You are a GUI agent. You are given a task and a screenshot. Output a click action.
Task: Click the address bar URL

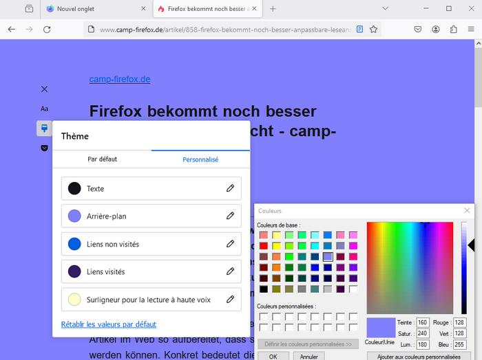point(225,30)
